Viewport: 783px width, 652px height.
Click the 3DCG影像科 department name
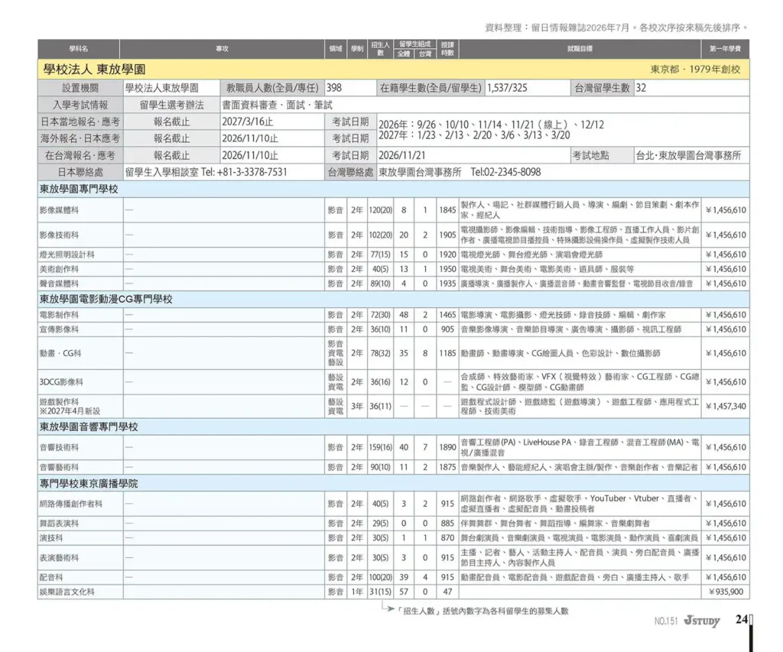(61, 382)
